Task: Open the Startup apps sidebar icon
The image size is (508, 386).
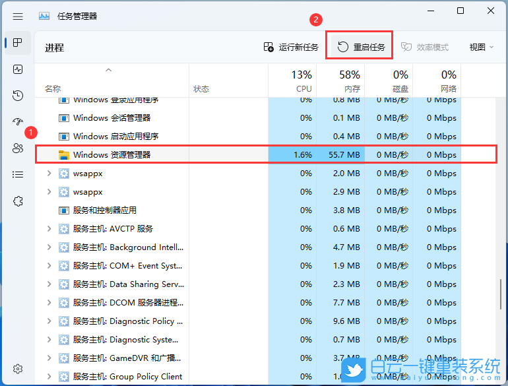Action: pyautogui.click(x=18, y=122)
